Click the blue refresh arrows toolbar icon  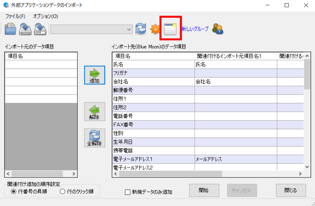141,29
